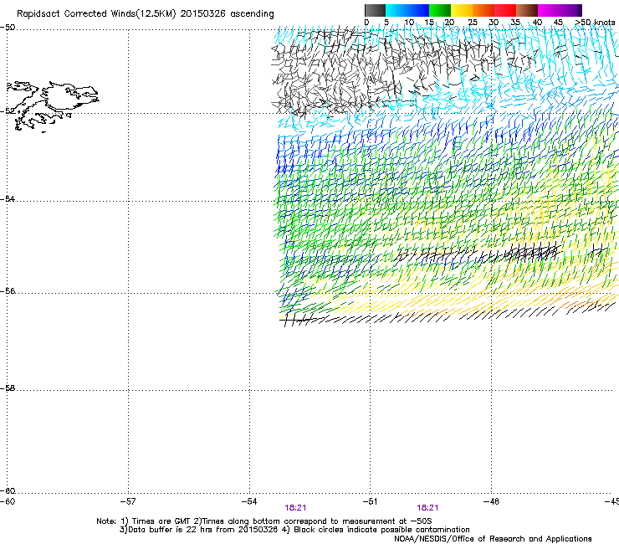Click the '-56' latitude axis label

click(8, 291)
